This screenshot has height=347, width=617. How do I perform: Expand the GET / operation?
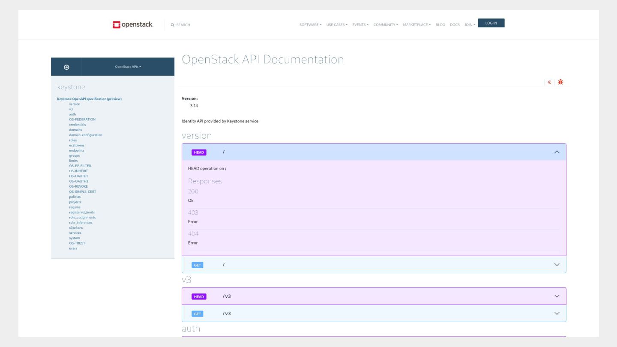tap(557, 265)
